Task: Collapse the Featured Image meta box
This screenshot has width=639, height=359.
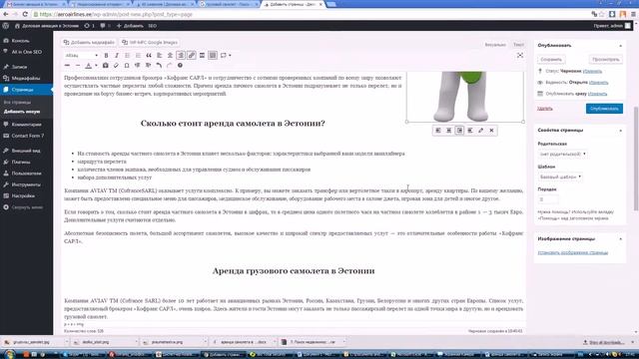Action: [x=621, y=239]
